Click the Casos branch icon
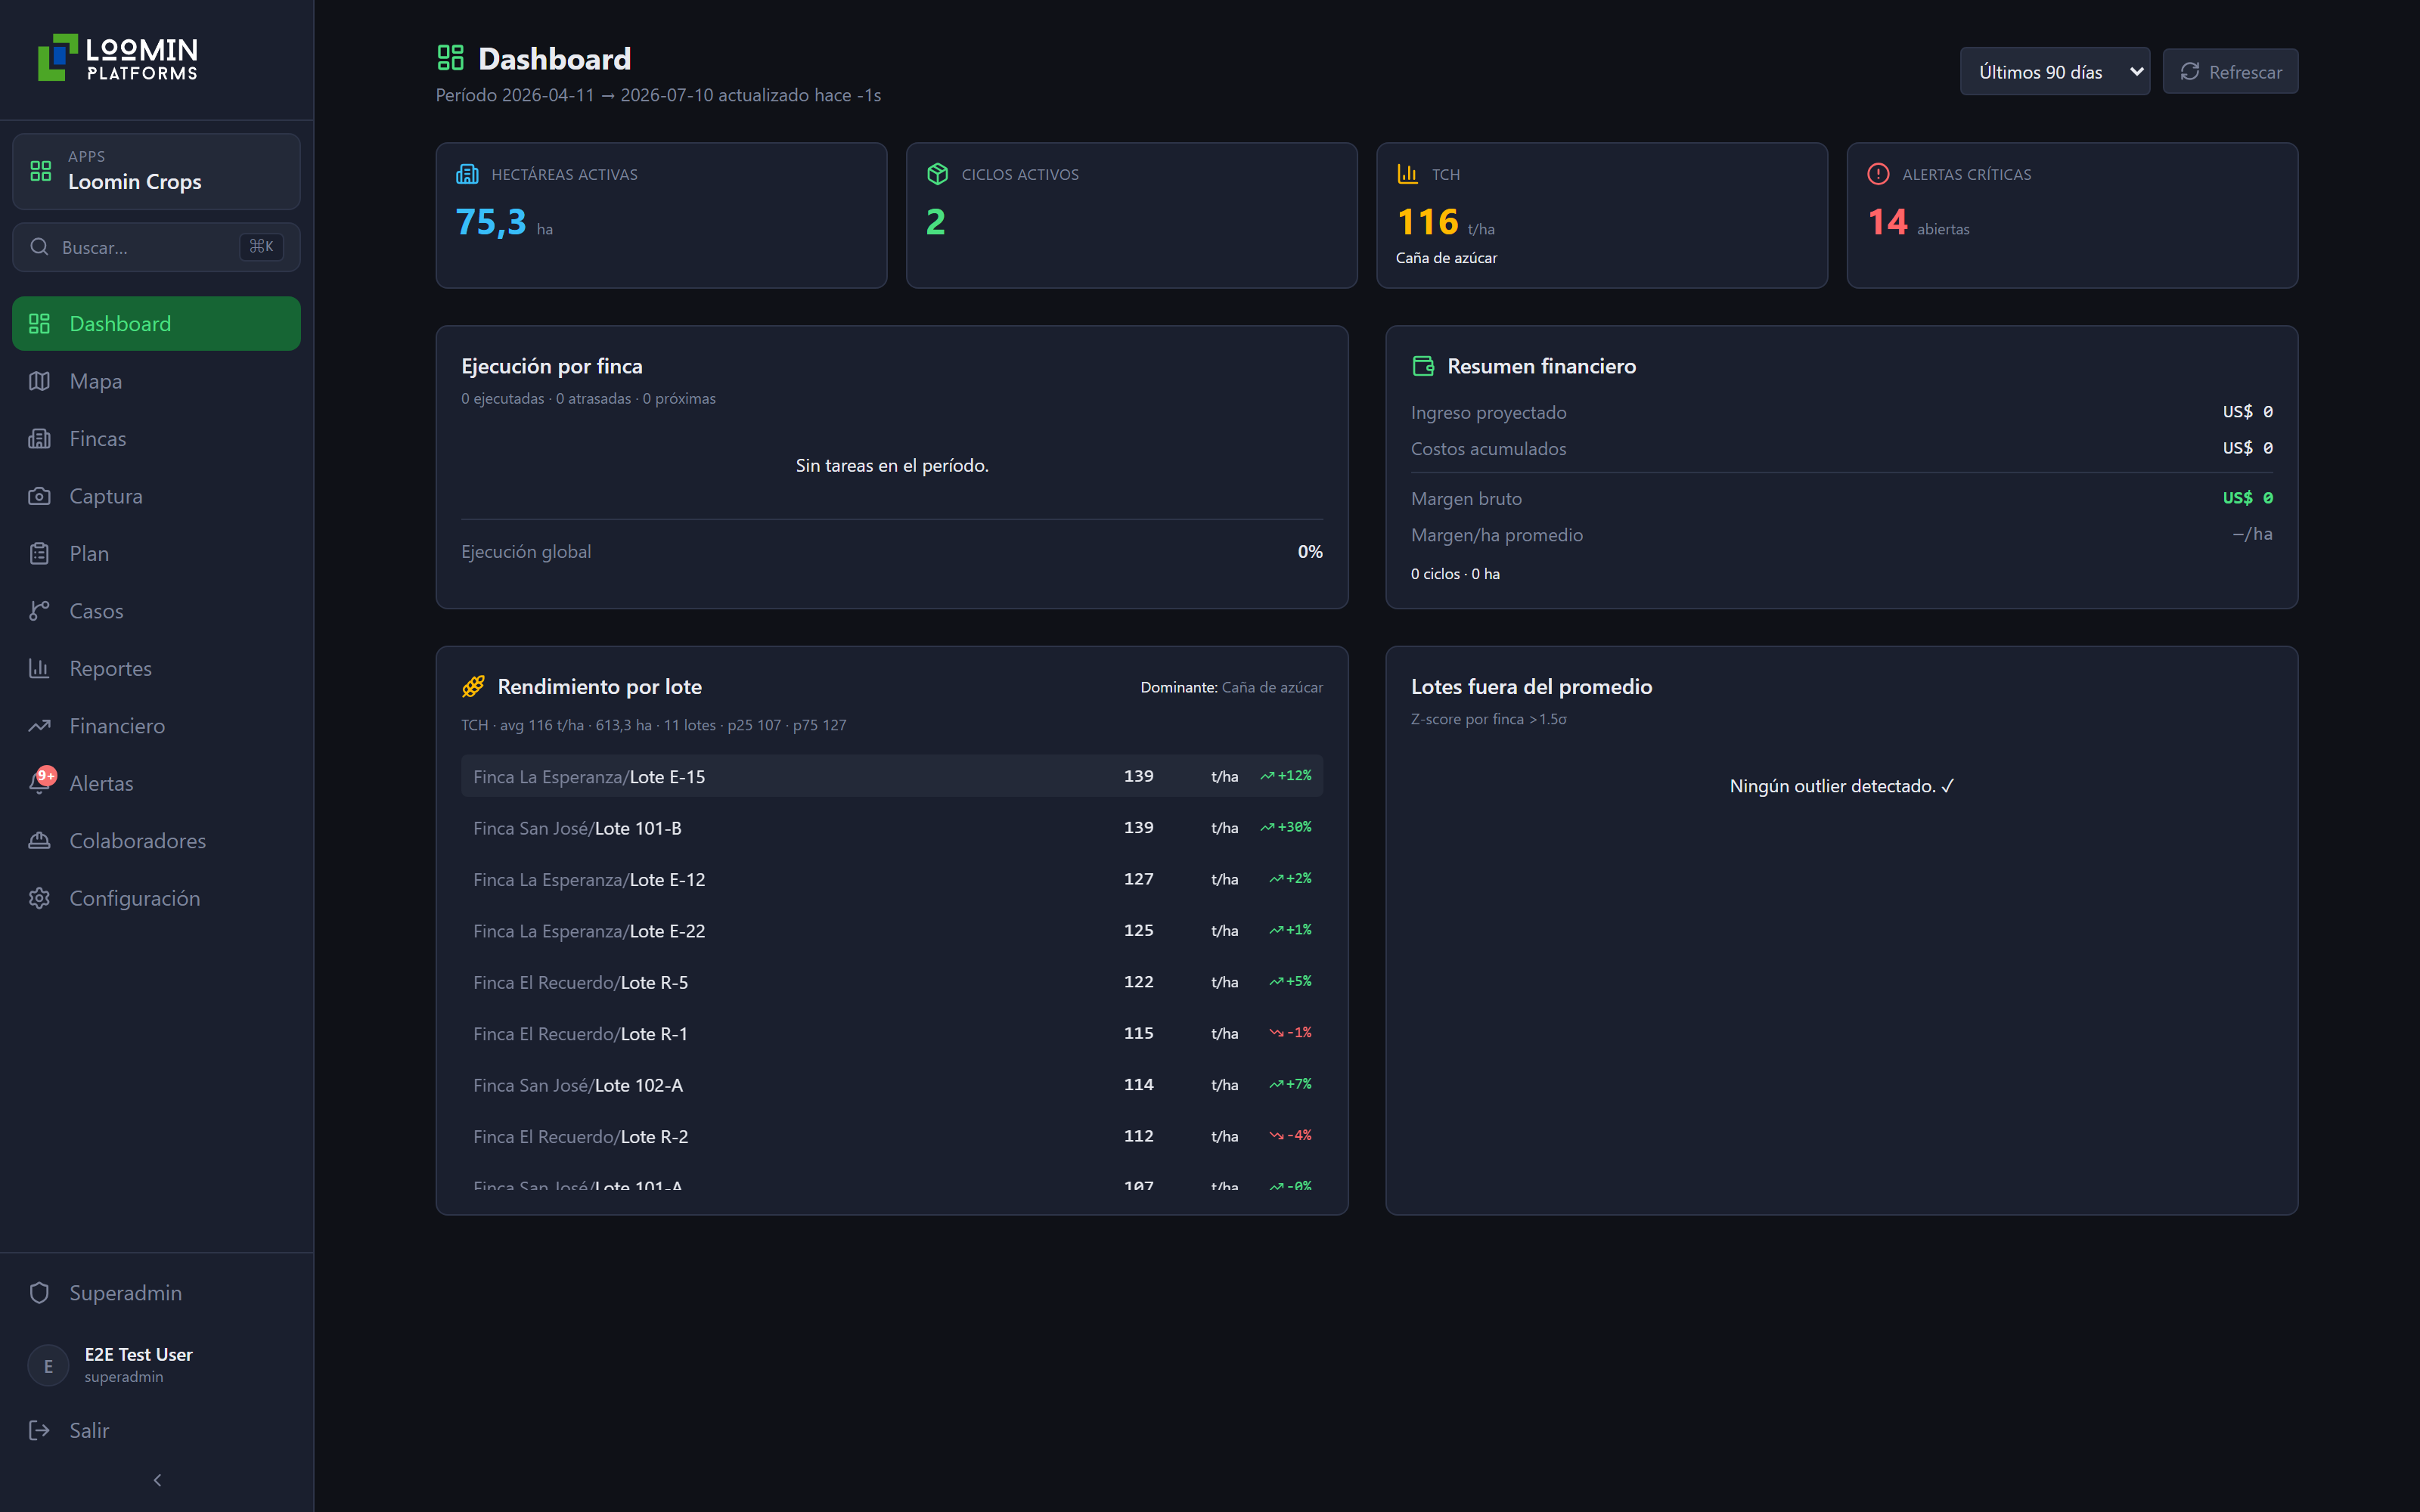2420x1512 pixels. (39, 611)
